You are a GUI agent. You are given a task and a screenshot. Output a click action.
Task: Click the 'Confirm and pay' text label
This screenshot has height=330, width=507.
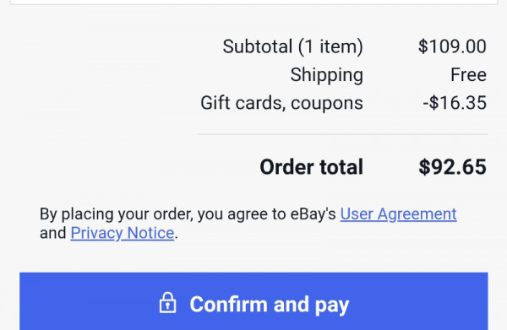coord(270,305)
